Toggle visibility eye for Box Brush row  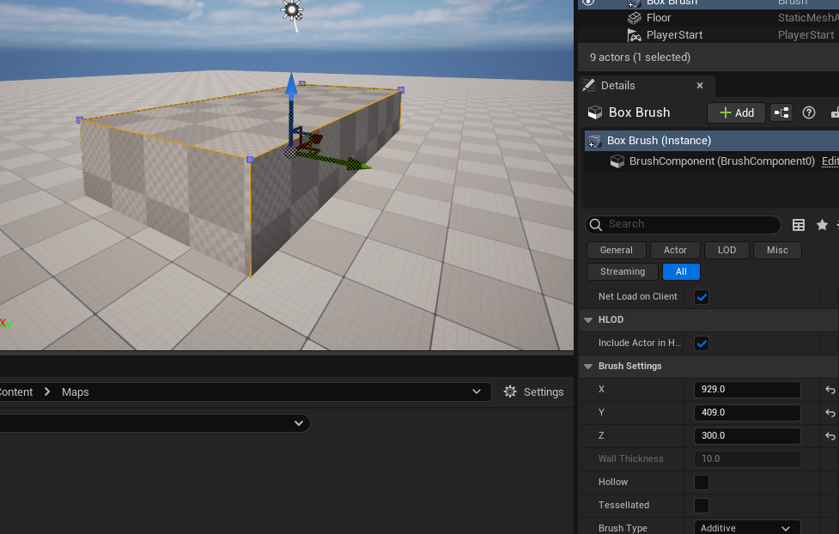[x=588, y=2]
